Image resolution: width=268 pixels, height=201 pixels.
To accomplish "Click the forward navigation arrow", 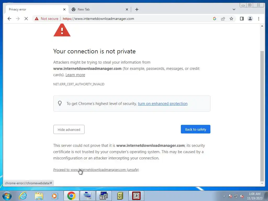I will (x=18, y=19).
